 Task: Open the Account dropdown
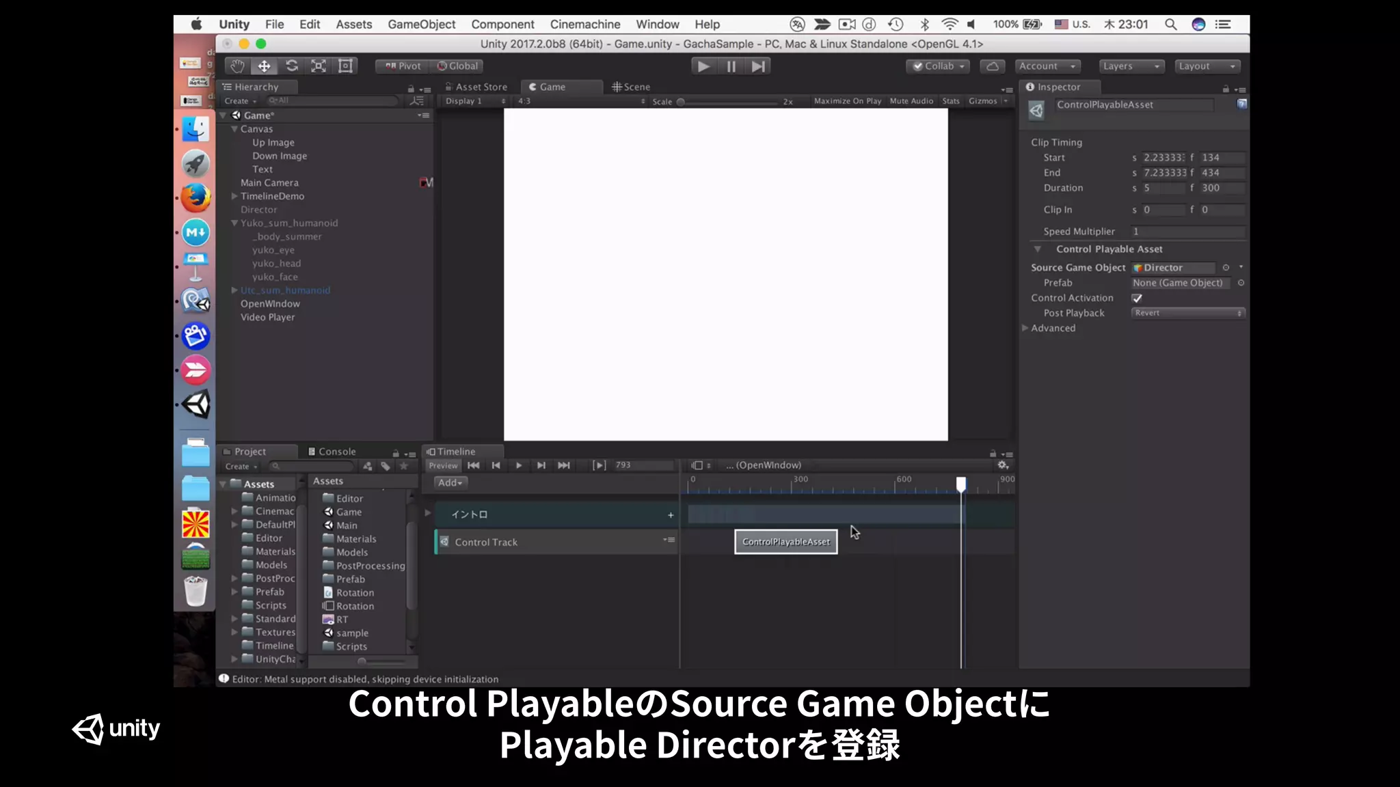click(1047, 66)
